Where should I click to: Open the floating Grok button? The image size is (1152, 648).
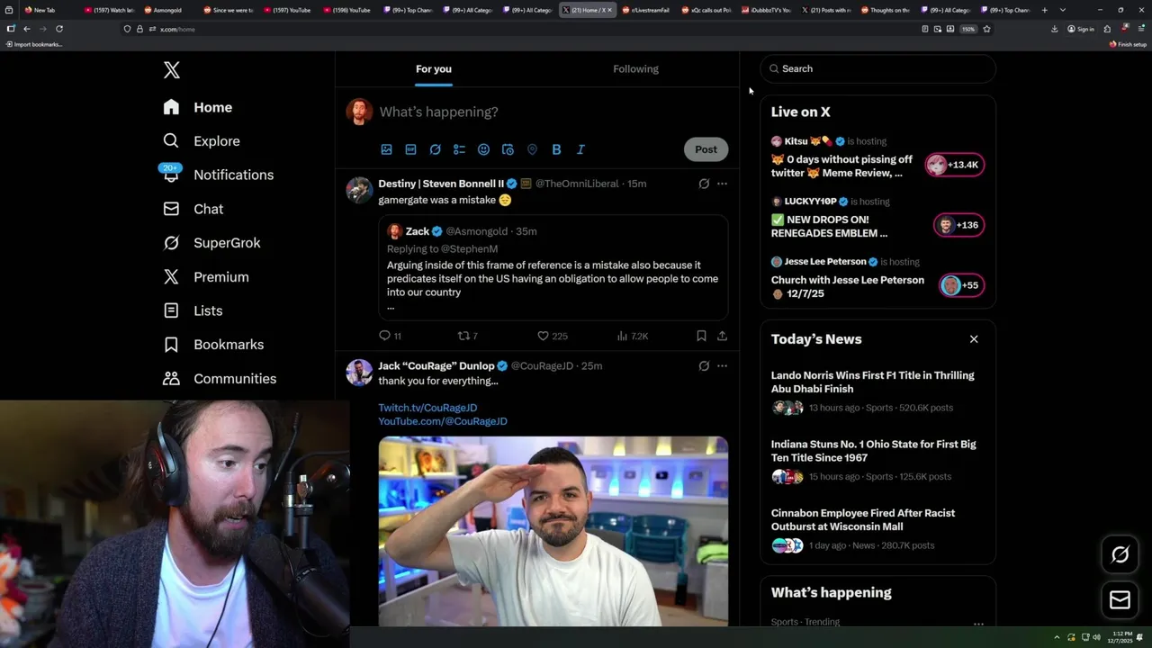coord(1120,554)
